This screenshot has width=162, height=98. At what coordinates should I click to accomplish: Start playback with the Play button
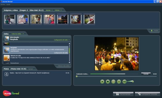pos(102,82)
